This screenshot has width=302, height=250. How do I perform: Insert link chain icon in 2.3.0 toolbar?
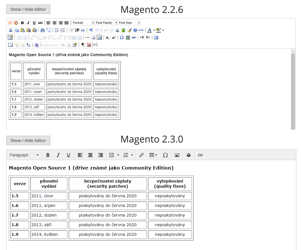pyautogui.click(x=141, y=155)
